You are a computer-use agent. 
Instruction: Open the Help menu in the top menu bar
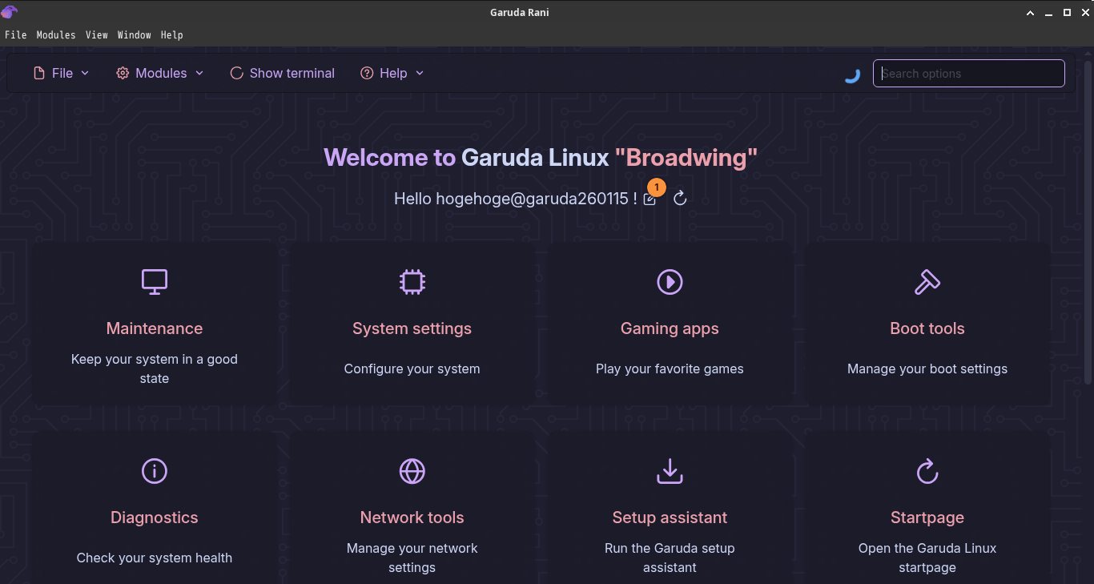coord(172,35)
